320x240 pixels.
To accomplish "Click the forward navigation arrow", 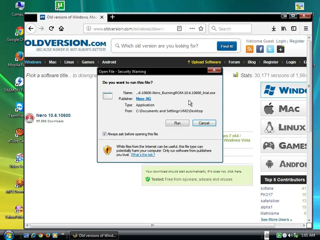I will [41, 28].
